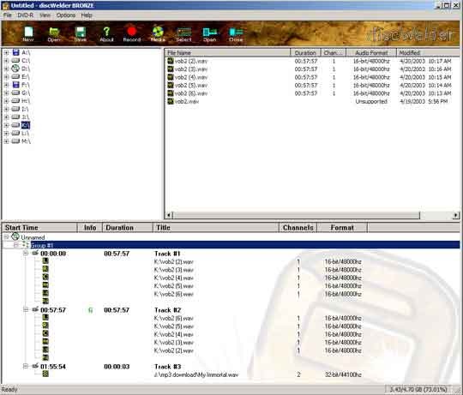Open the File menu
Image resolution: width=463 pixels, height=395 pixels.
[x=8, y=15]
